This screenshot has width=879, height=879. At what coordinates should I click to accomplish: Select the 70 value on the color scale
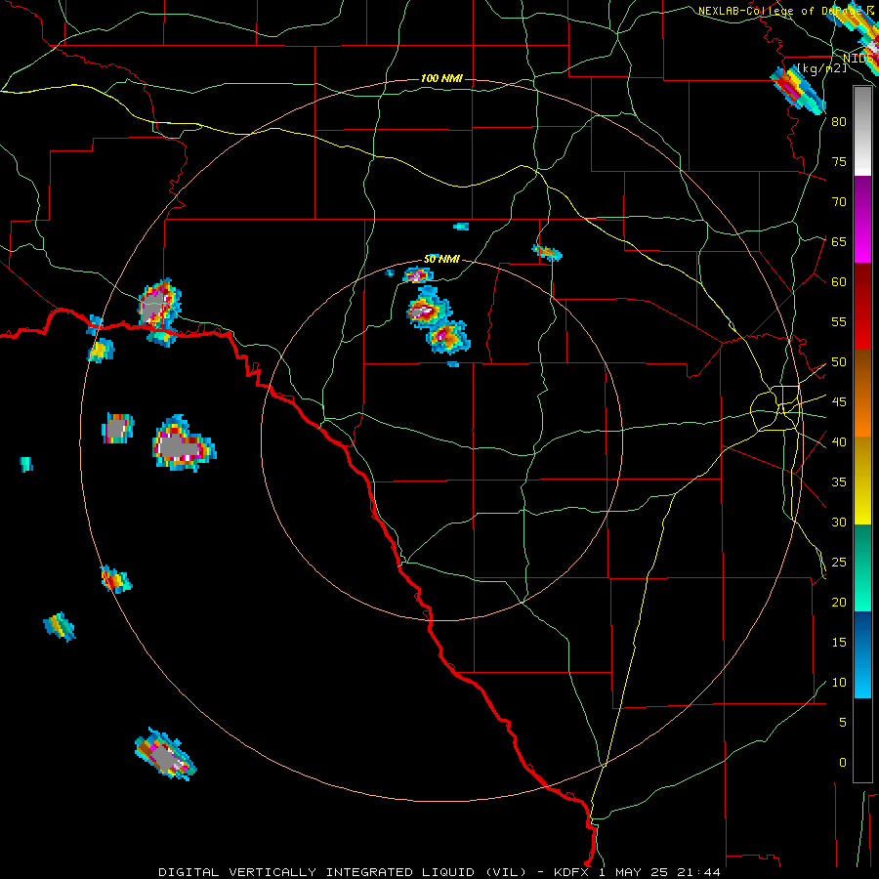[839, 202]
